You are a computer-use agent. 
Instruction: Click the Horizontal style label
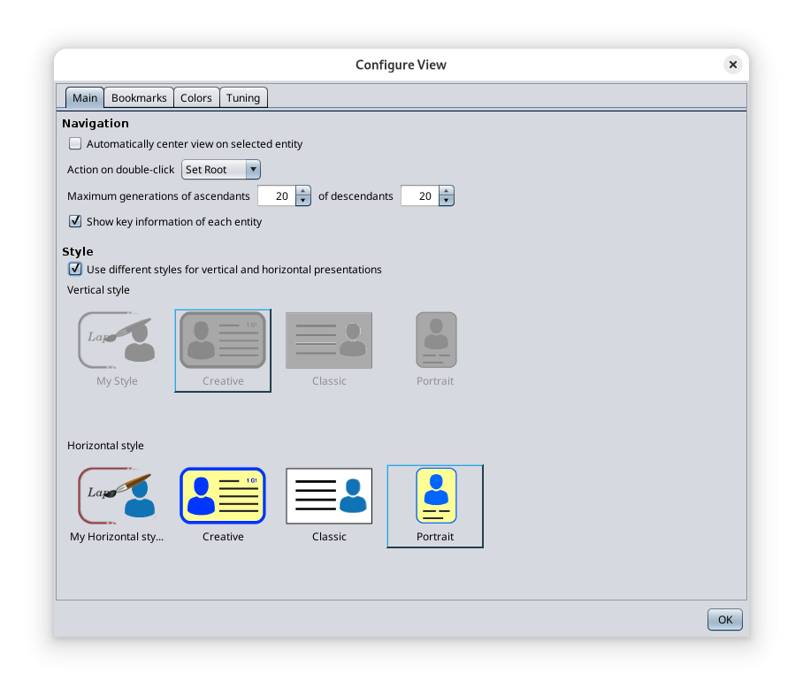point(105,446)
